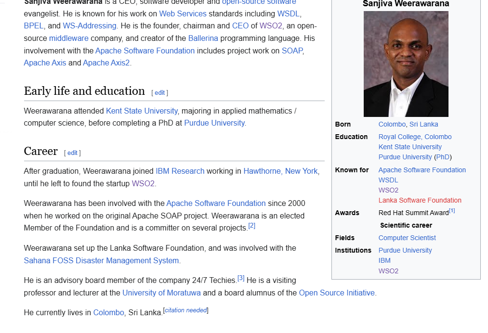Click the Known for infobox label
The width and height of the screenshot is (488, 333).
352,170
